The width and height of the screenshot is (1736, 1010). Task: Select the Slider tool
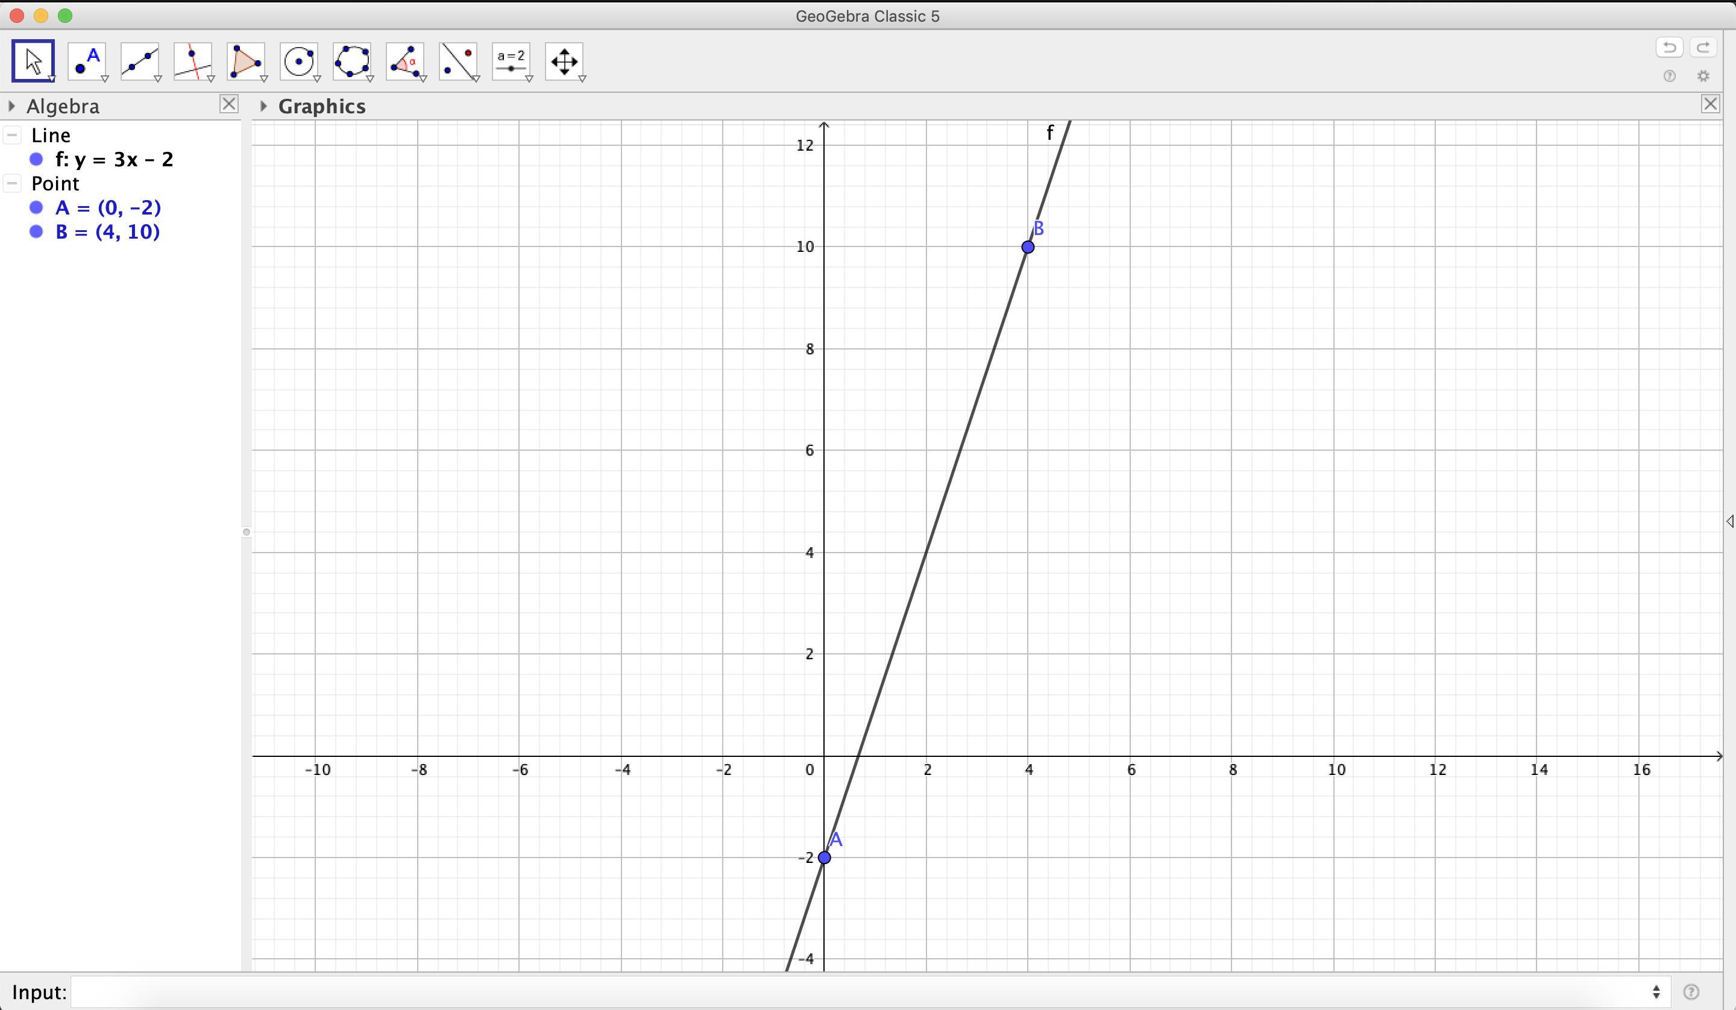(511, 61)
